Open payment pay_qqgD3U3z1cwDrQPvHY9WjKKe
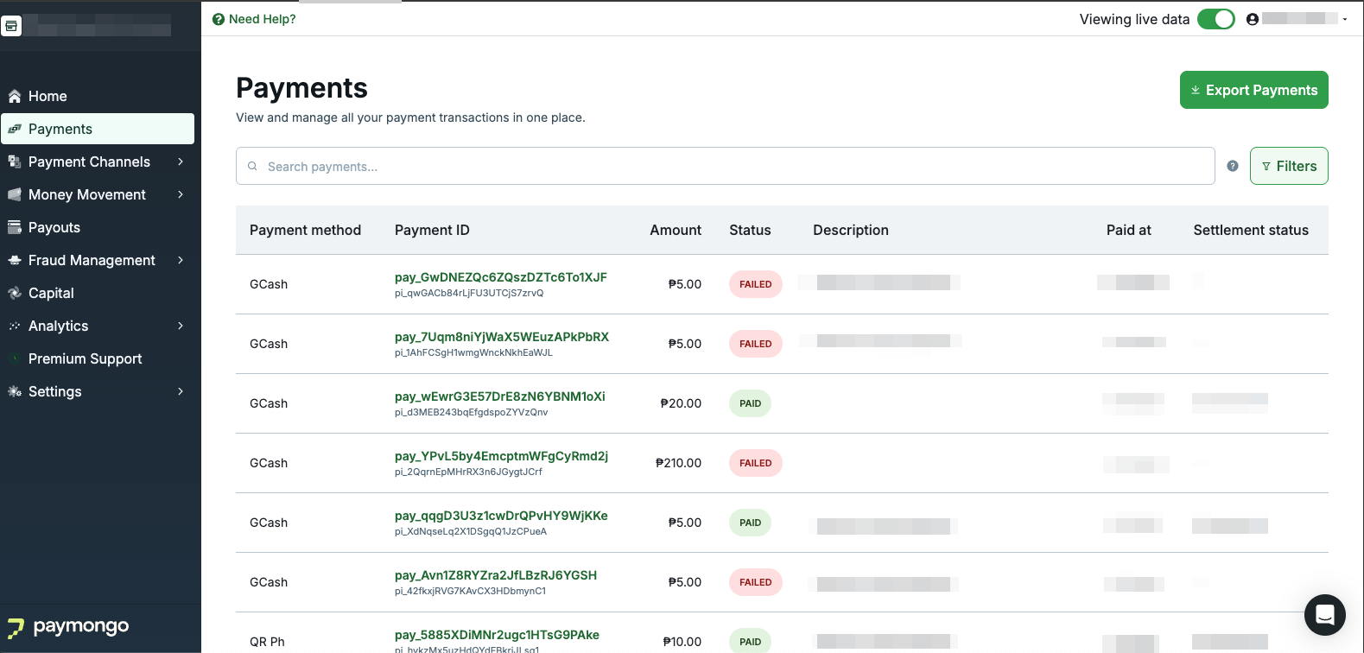 [501, 516]
